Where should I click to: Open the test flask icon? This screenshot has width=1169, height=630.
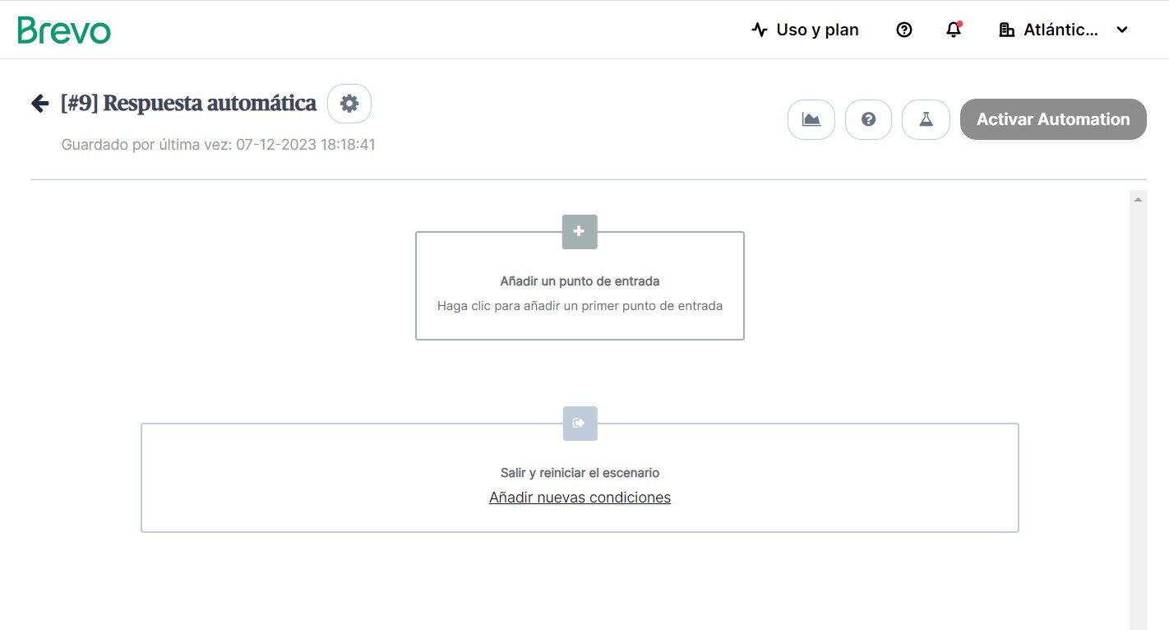(926, 120)
